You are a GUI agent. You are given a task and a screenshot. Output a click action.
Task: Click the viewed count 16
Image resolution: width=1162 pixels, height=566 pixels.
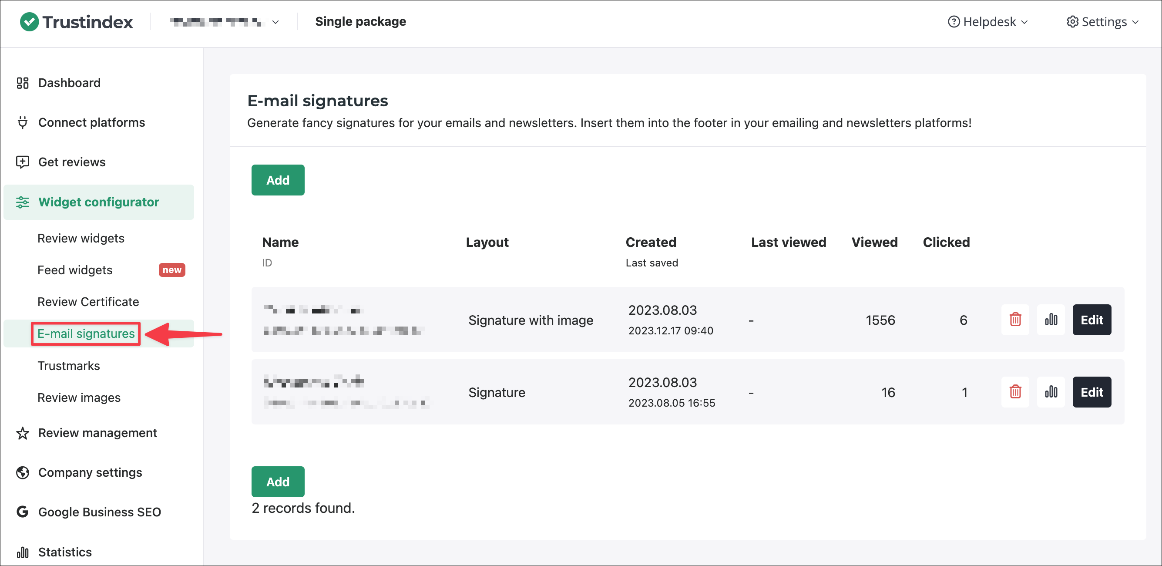pyautogui.click(x=888, y=392)
